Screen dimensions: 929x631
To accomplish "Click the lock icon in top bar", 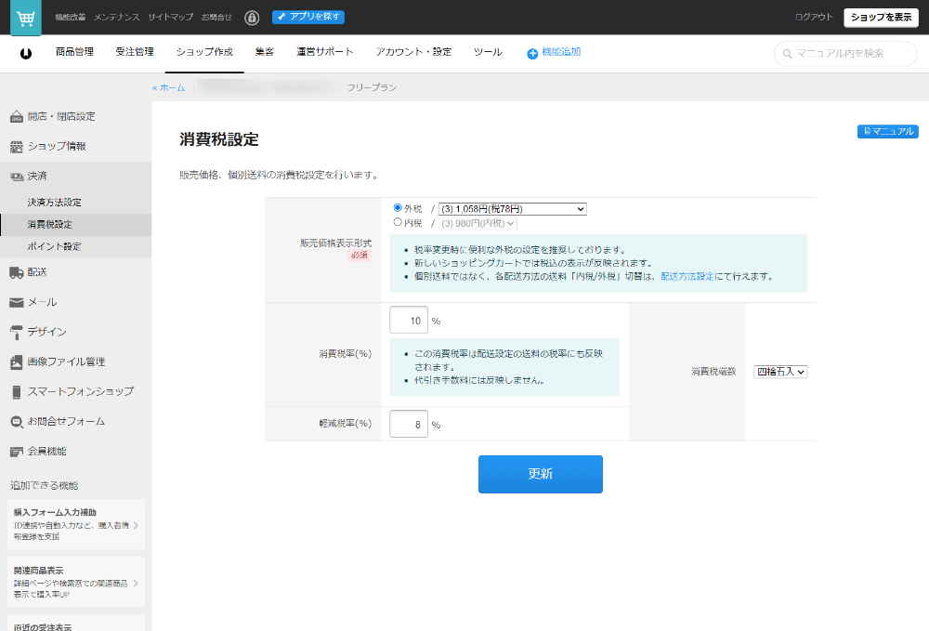I will point(252,18).
